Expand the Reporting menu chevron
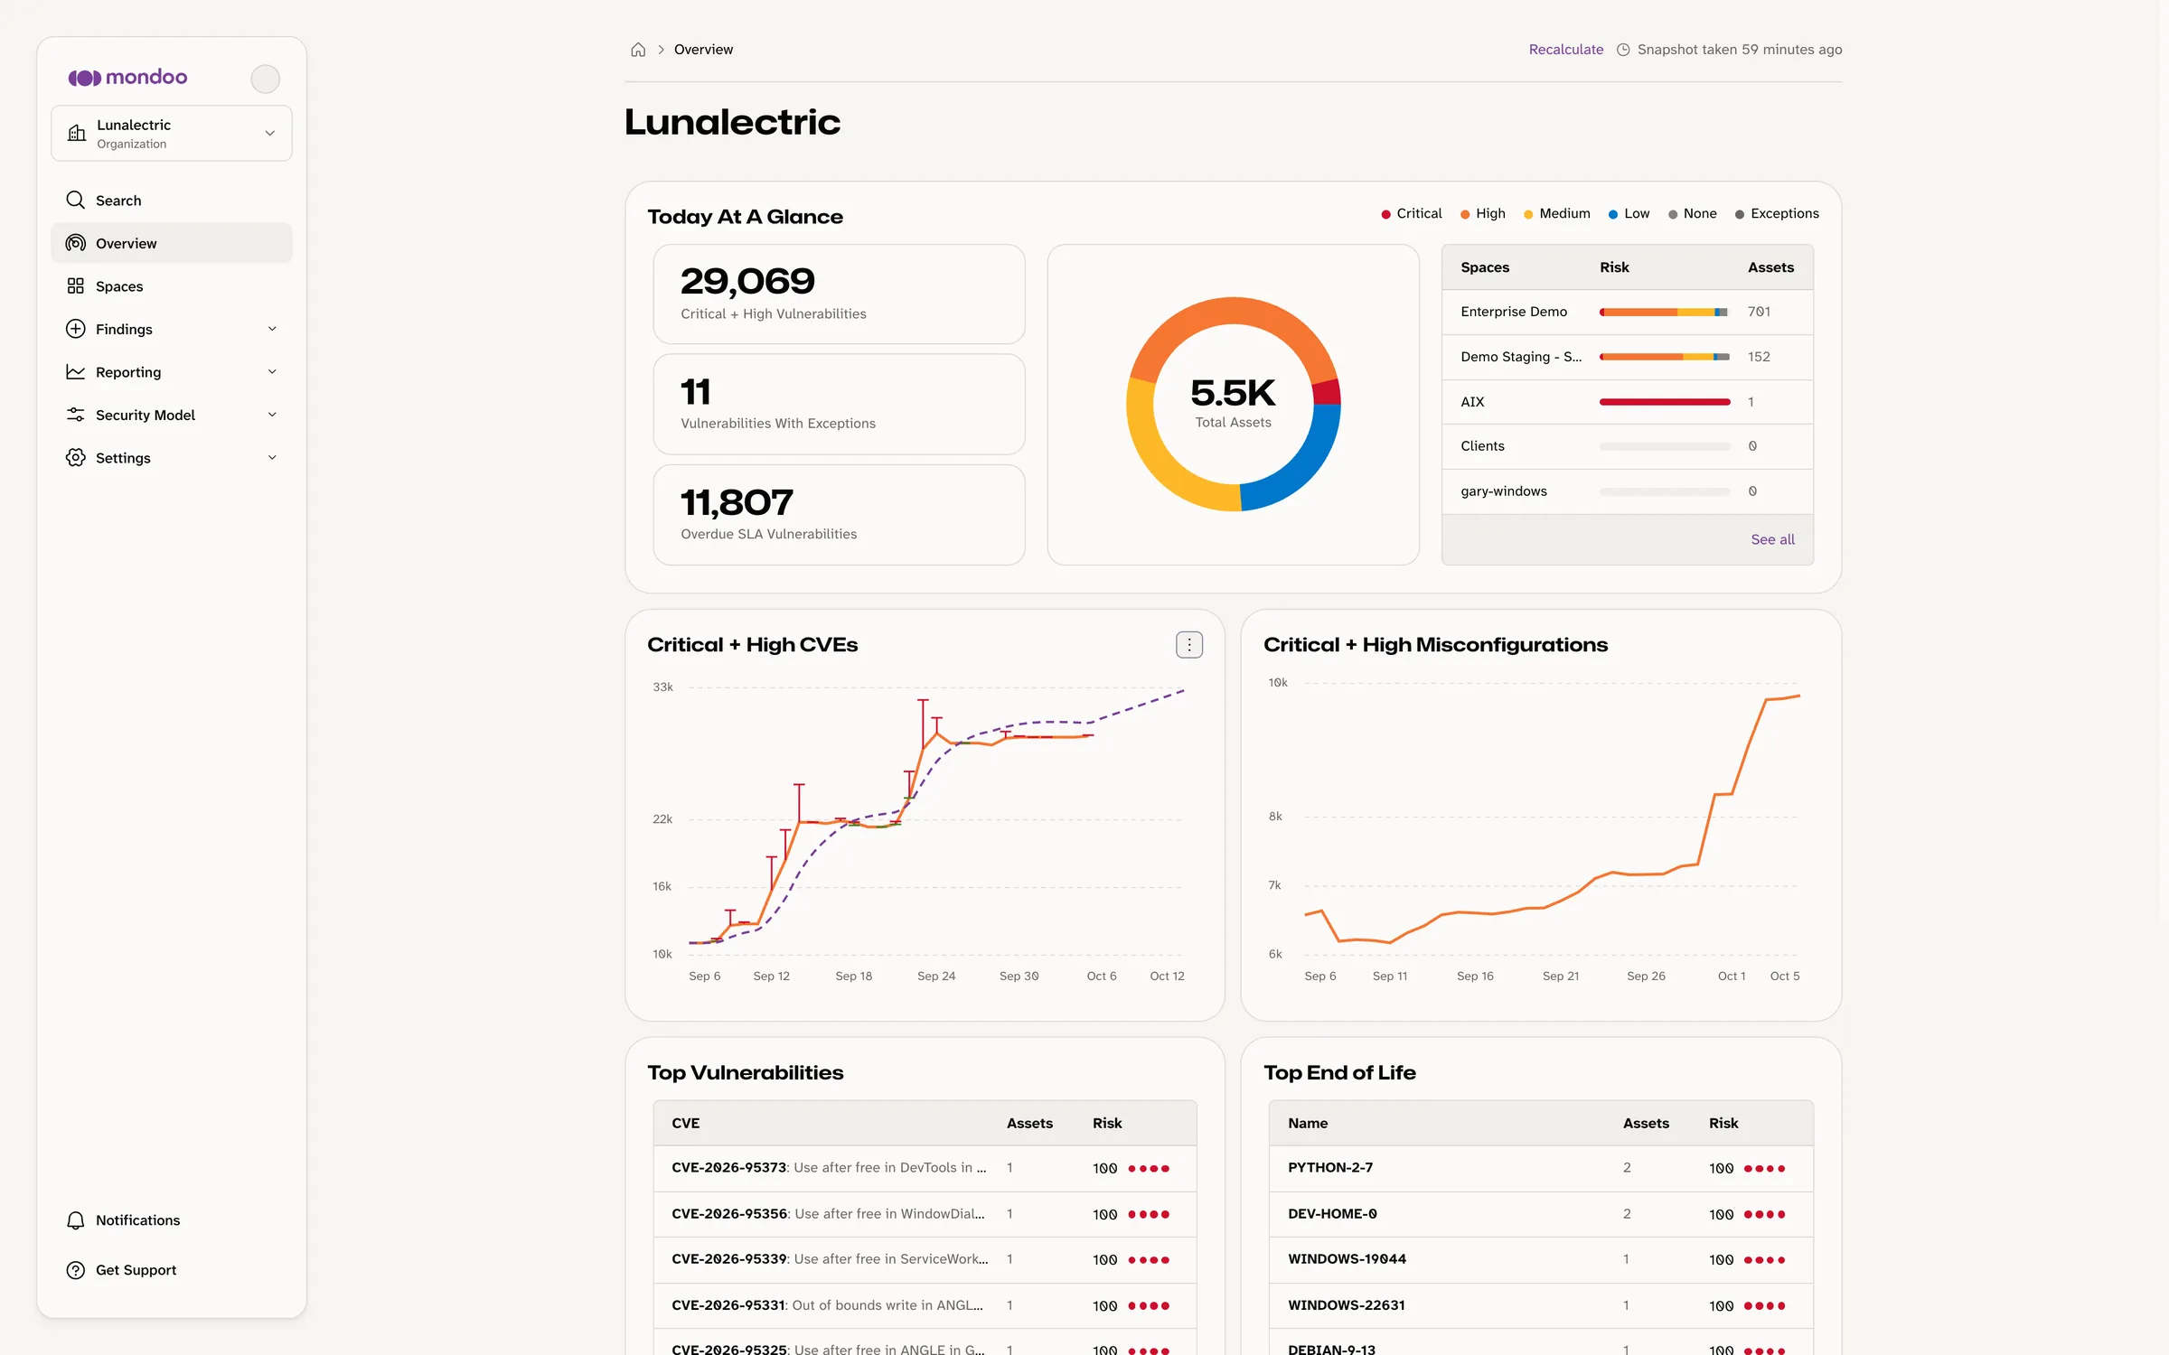This screenshot has width=2169, height=1355. coord(272,371)
